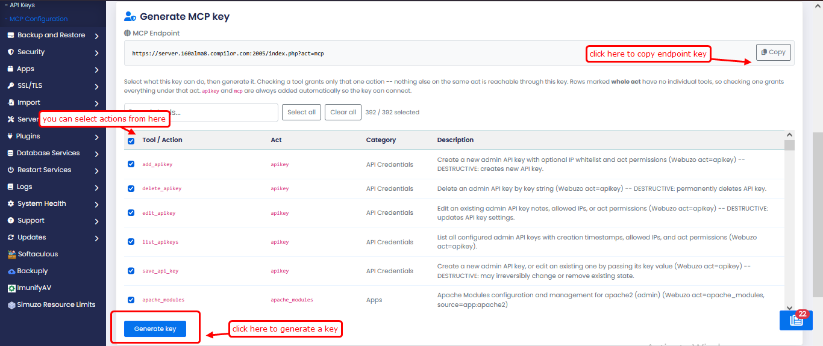Viewport: 823px width, 346px height.
Task: Click the Backuply cloud icon
Action: (11, 271)
